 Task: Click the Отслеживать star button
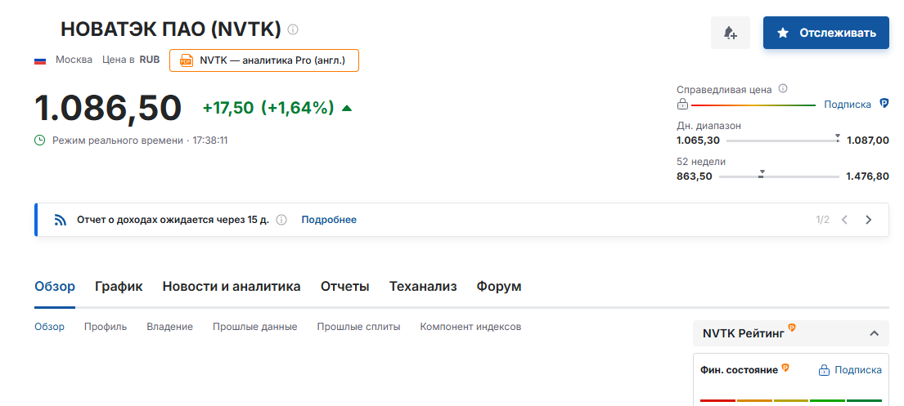click(826, 33)
